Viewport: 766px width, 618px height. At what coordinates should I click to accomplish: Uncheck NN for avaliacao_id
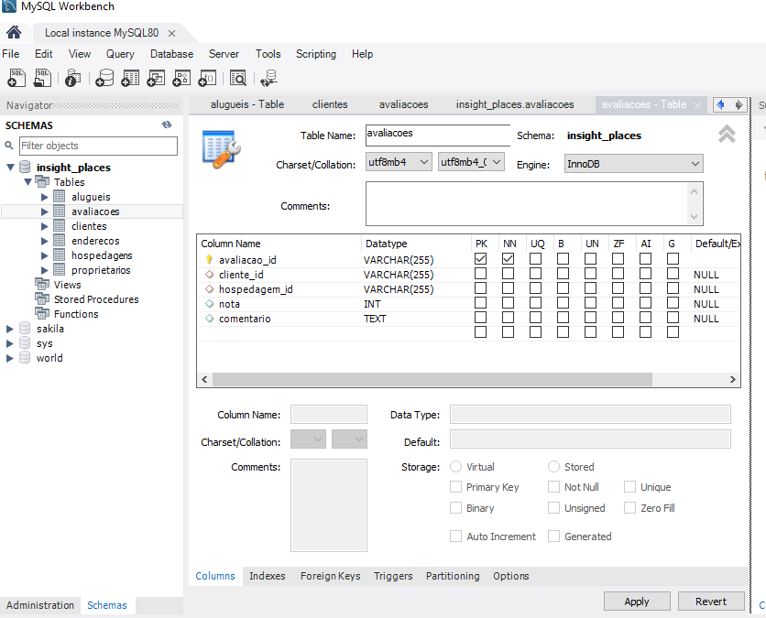coord(508,259)
